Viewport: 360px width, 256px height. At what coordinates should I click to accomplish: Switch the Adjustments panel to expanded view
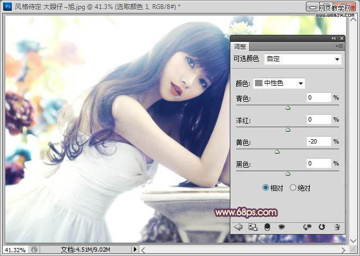[x=253, y=227]
